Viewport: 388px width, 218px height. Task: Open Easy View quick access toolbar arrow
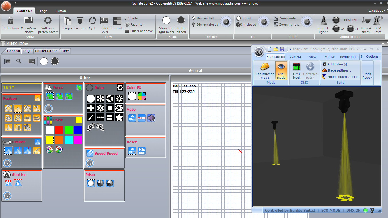coord(290,49)
